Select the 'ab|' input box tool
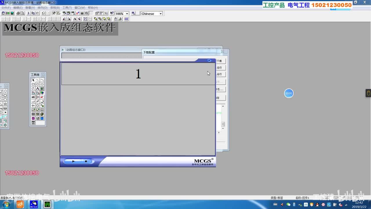The image size is (371, 209). pos(33,97)
